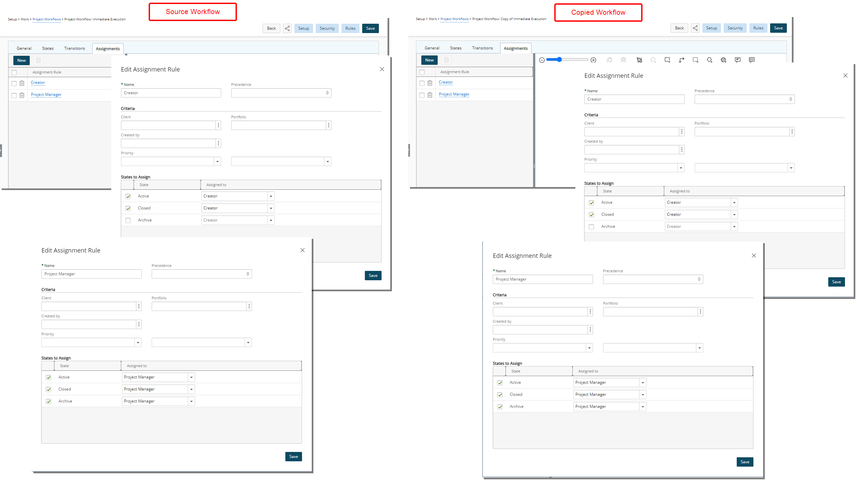Switch to General tab in Source Workflow
Image resolution: width=857 pixels, height=481 pixels.
(24, 48)
